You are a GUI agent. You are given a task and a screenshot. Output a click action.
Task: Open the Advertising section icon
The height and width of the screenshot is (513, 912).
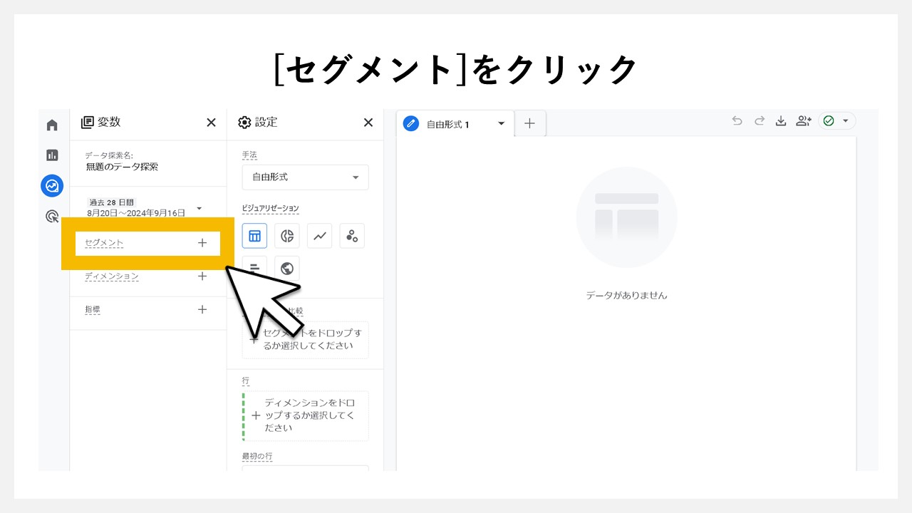click(x=51, y=215)
